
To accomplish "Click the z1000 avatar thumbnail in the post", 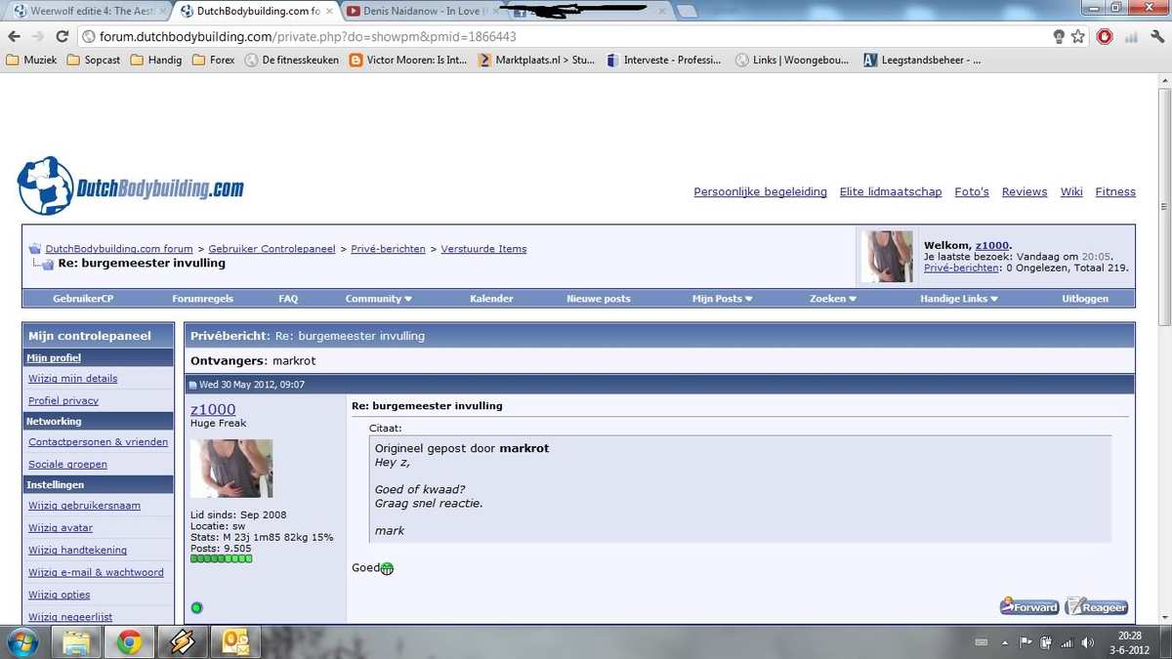I will (231, 469).
